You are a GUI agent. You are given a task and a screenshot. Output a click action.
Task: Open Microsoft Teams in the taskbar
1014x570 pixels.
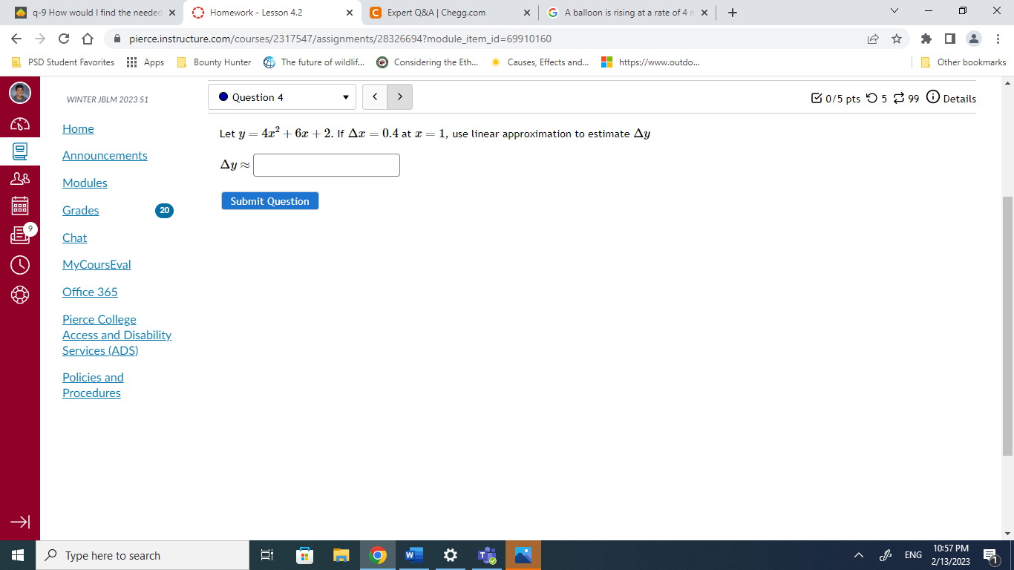(487, 555)
